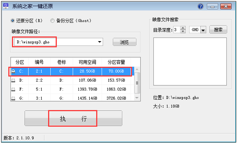The image size is (238, 144).
Task: Open the image file path dropdown arrow
Action: click(100, 42)
